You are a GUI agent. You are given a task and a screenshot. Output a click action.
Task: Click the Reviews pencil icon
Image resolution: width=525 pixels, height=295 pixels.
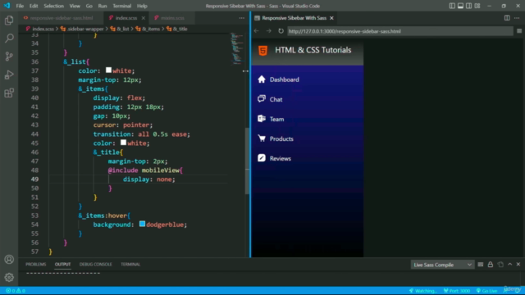[x=262, y=158]
